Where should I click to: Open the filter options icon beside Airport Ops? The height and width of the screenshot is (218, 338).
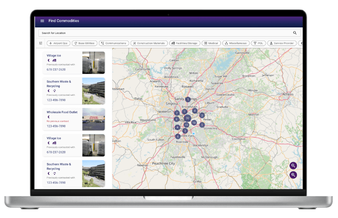pos(41,43)
